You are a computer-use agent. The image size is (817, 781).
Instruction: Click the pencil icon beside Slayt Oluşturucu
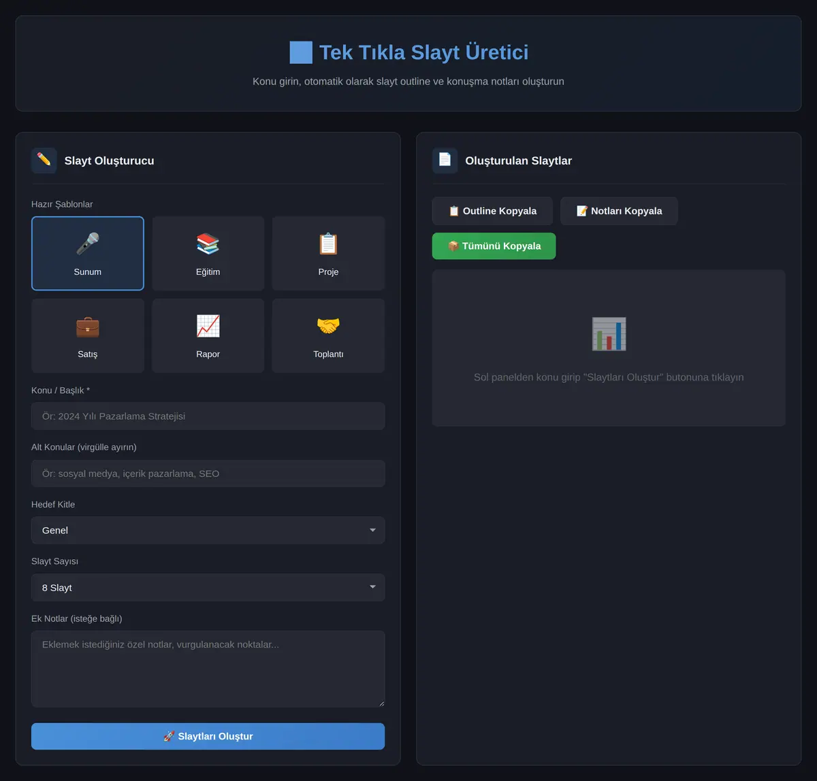(44, 161)
